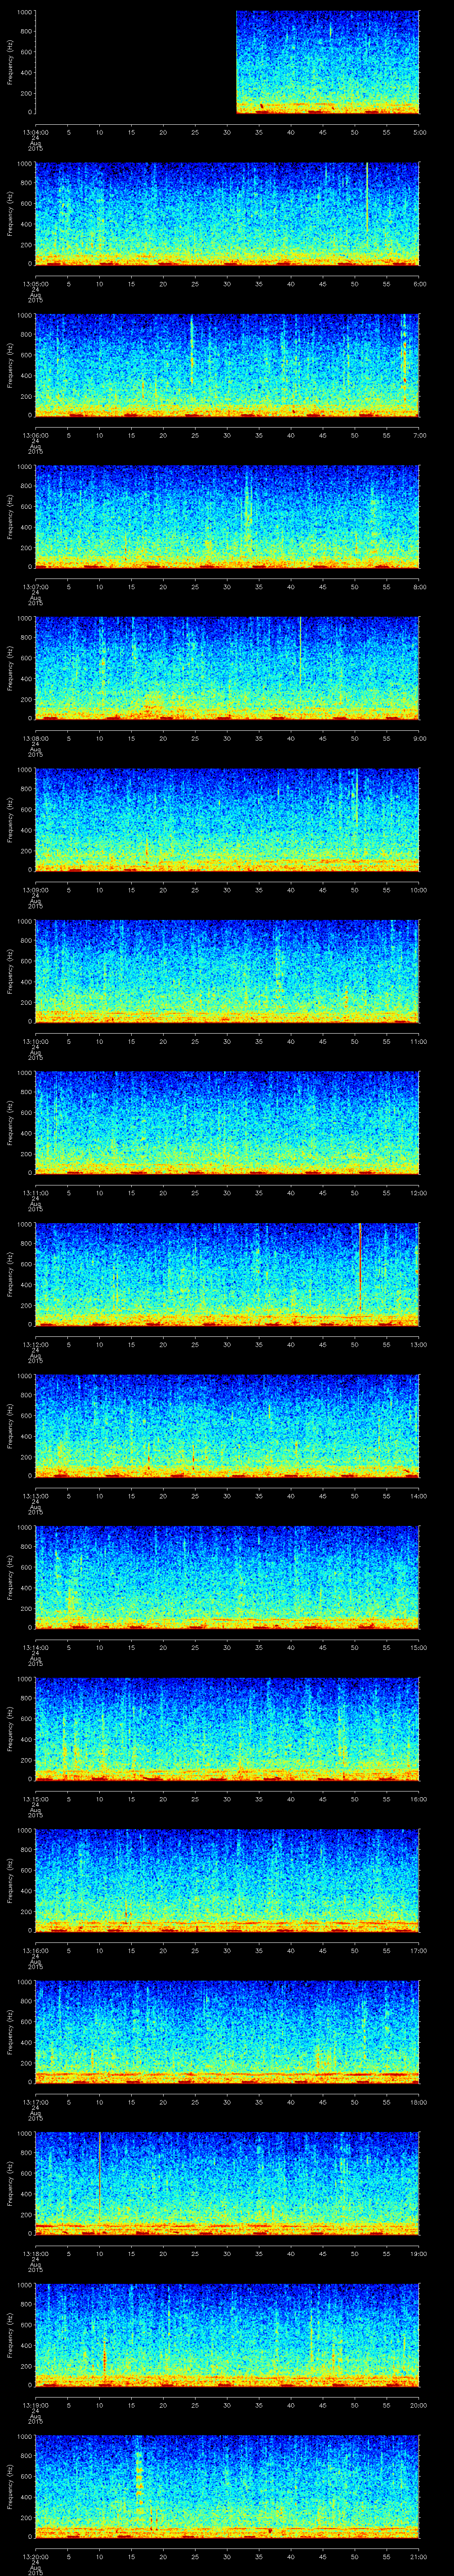Click the 13:07:00 start time label
The width and height of the screenshot is (454, 2576).
tap(35, 586)
